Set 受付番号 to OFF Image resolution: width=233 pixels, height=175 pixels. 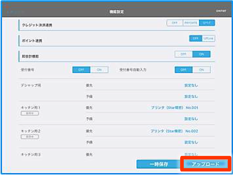81,70
